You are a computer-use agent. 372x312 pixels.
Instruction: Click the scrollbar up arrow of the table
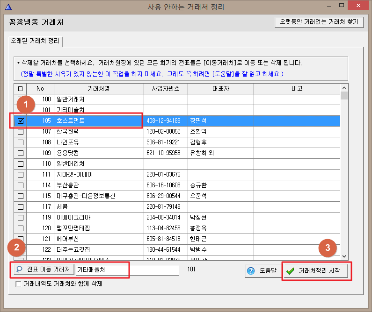[x=344, y=88]
